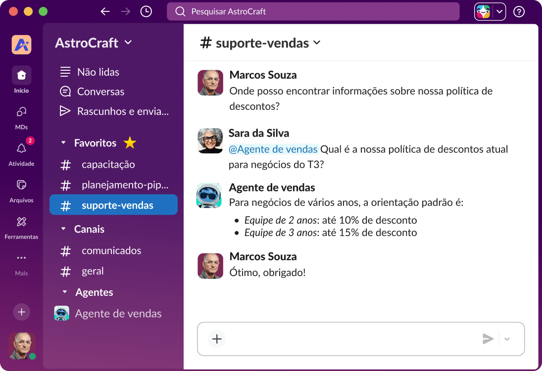Create new item with the plus icon
This screenshot has width=542, height=371.
tap(21, 312)
